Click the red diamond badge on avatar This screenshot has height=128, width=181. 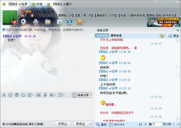tap(14, 23)
